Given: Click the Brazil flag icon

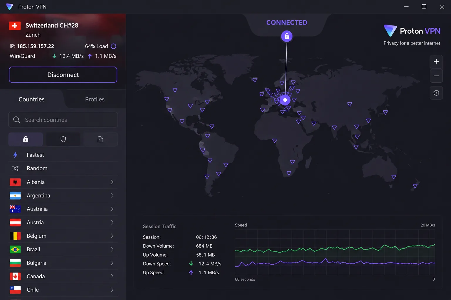Looking at the screenshot, I should click(15, 250).
